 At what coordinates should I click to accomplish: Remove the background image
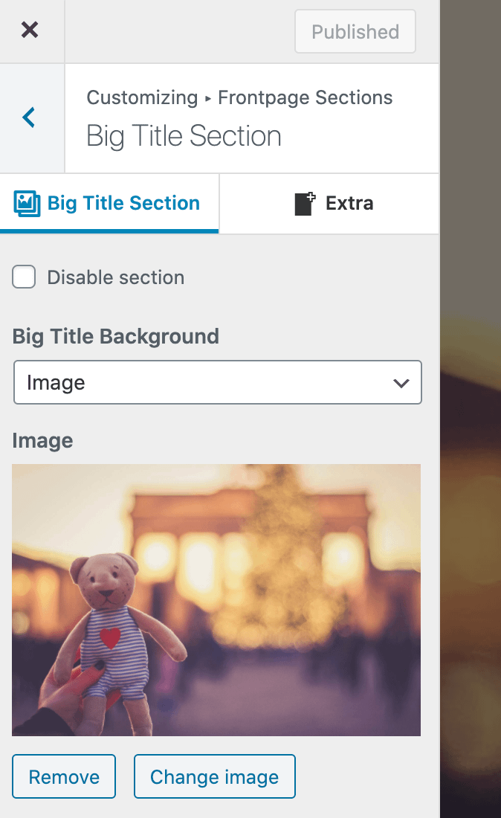pos(64,777)
